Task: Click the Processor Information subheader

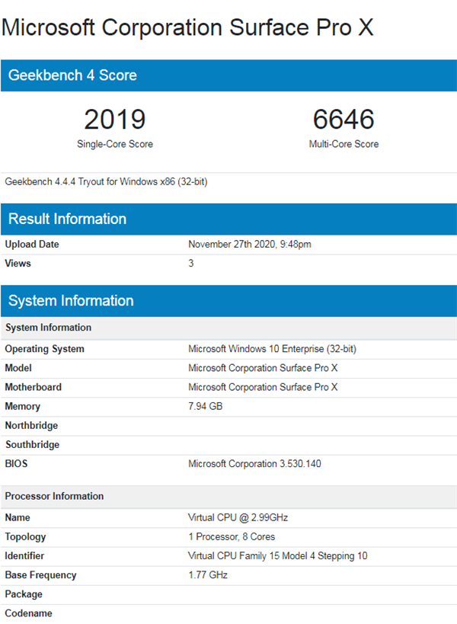Action: [x=54, y=496]
